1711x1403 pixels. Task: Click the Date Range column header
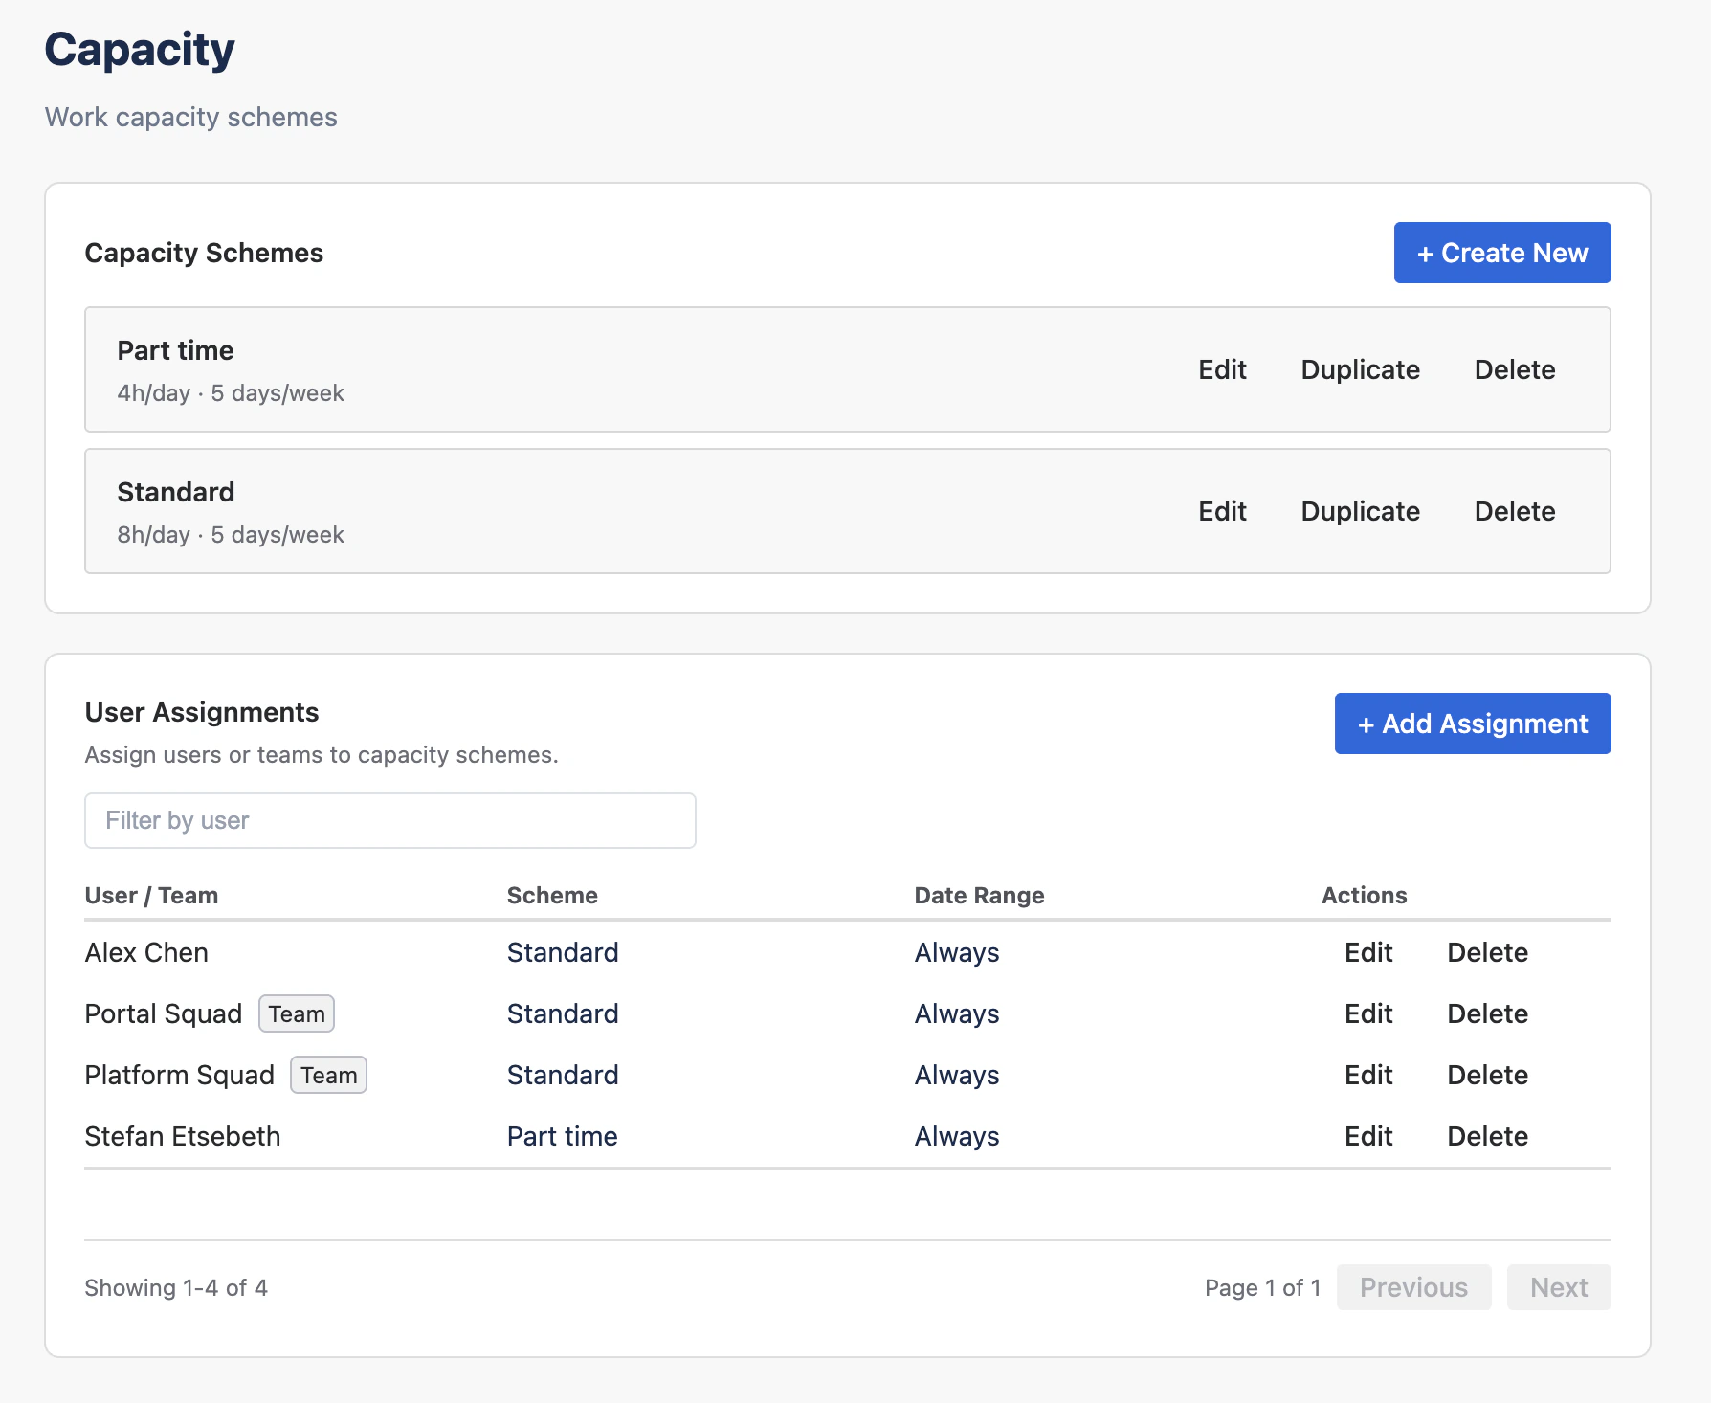tap(979, 895)
